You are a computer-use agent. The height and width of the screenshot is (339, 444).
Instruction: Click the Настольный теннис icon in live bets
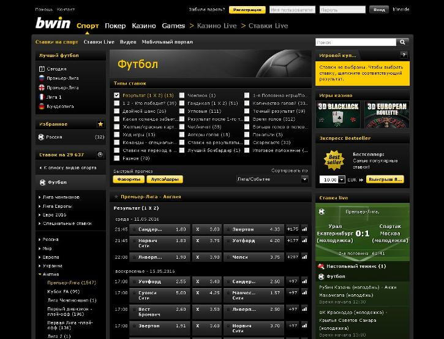[x=321, y=266]
